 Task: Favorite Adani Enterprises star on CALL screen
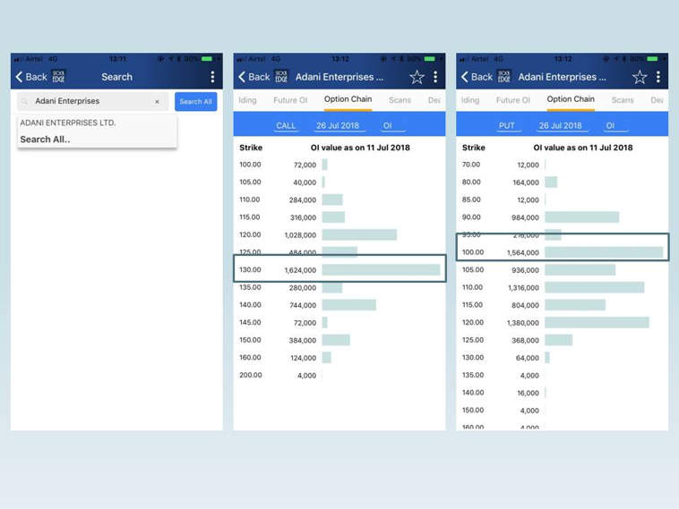tap(417, 77)
